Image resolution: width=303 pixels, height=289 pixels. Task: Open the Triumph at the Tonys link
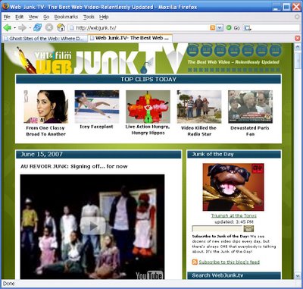click(x=234, y=215)
